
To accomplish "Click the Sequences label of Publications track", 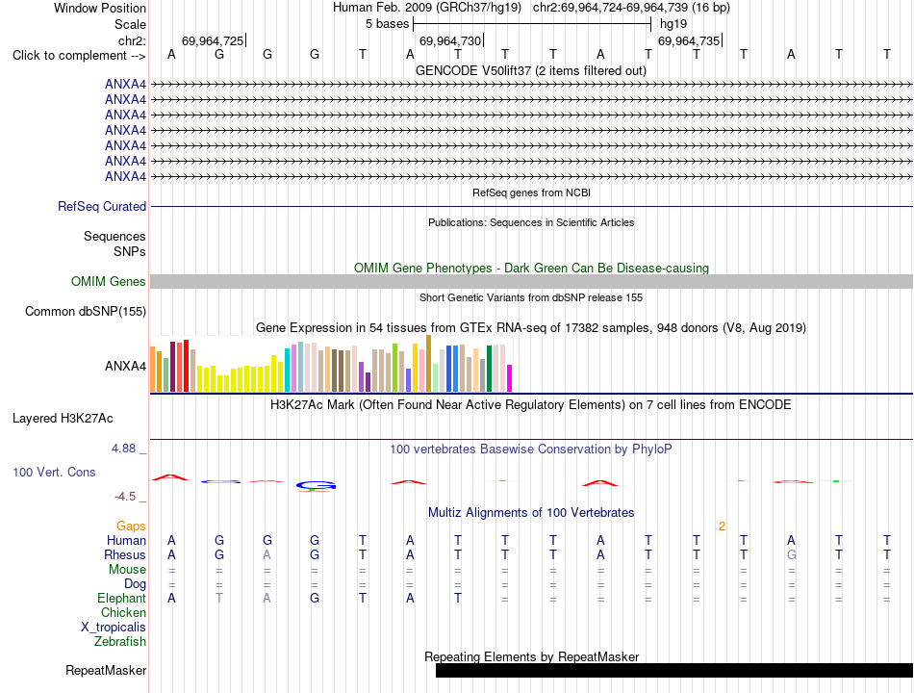I will 114,236.
